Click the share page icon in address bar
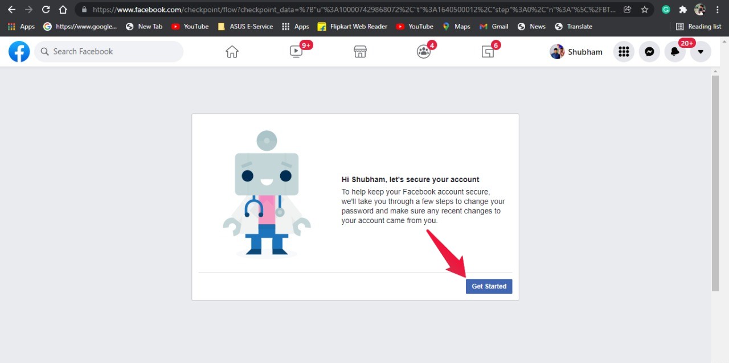Screen dimensions: 729x363 point(627,10)
